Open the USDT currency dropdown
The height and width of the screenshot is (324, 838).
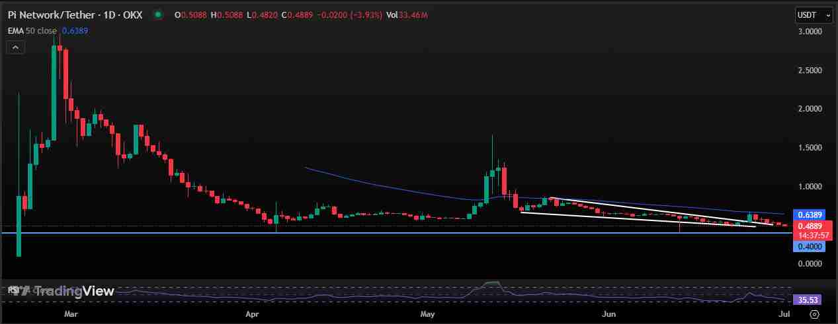813,15
